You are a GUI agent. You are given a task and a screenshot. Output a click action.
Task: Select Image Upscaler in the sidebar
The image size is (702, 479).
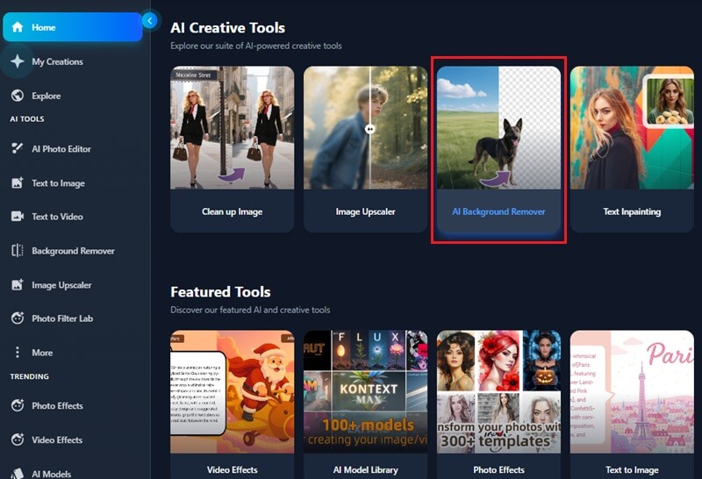click(61, 285)
